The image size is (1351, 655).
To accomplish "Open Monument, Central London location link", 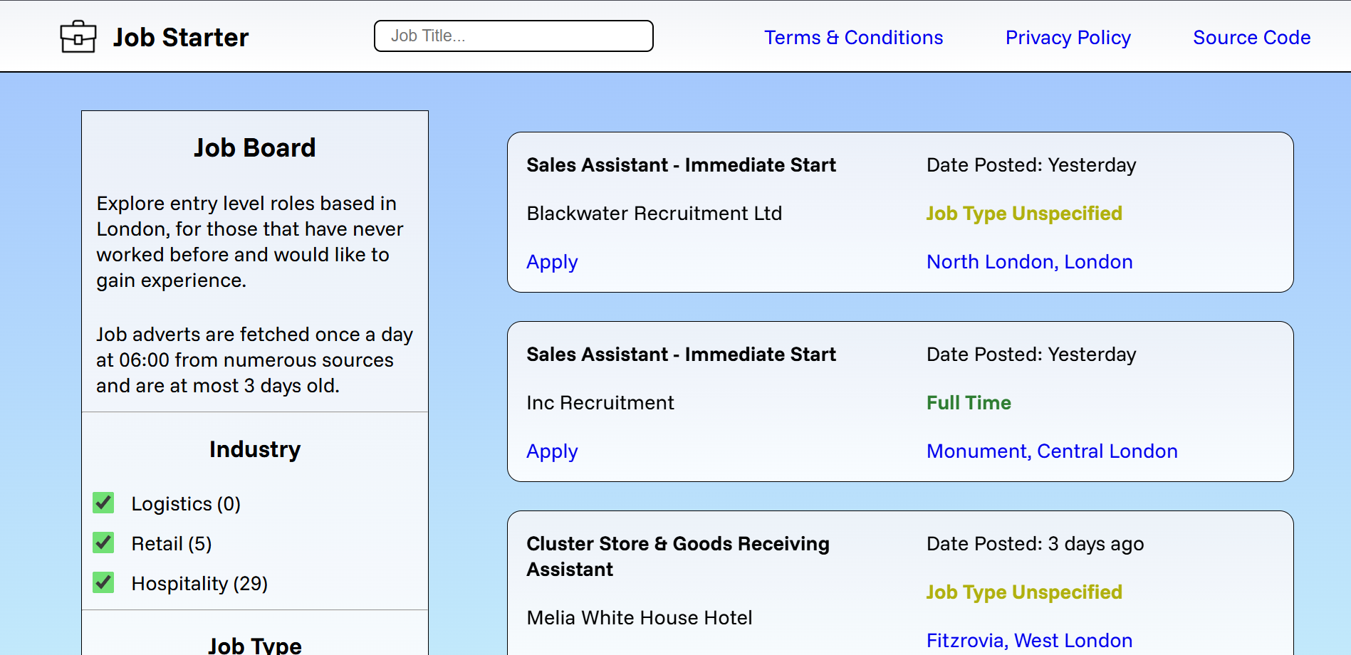I will click(1052, 451).
